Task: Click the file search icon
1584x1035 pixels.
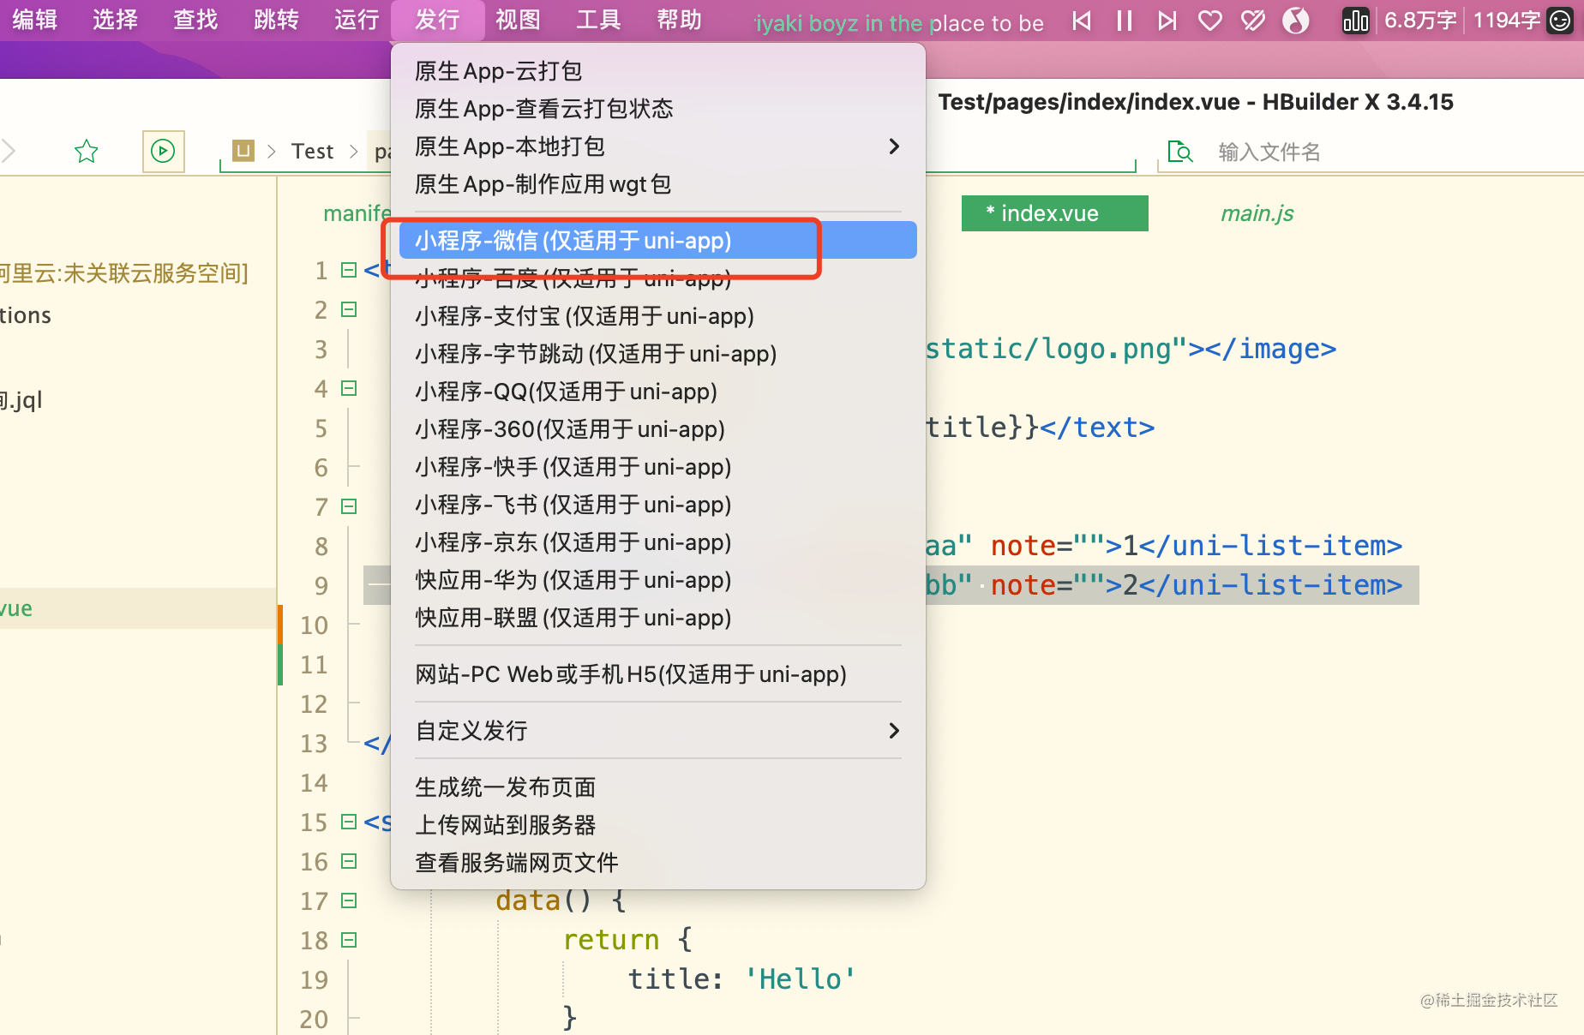Action: click(1180, 152)
